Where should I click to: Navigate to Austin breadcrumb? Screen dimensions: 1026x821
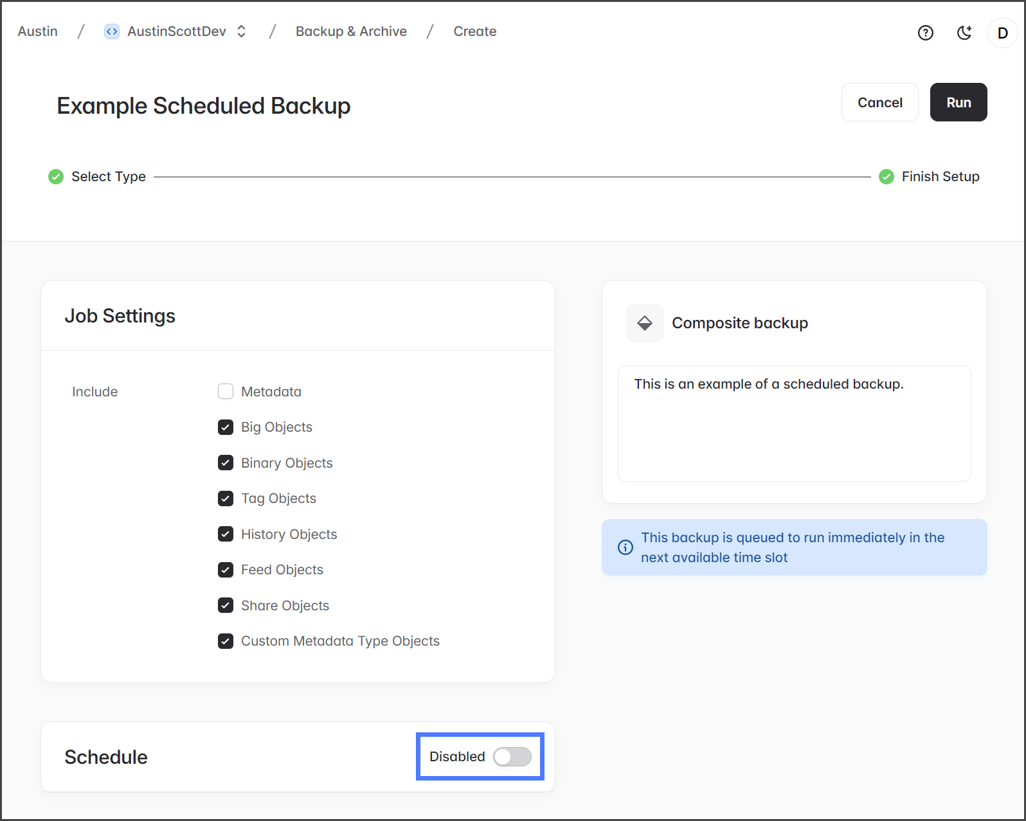38,31
